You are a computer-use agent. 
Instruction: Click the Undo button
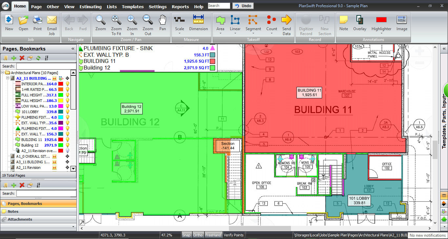pos(243,6)
